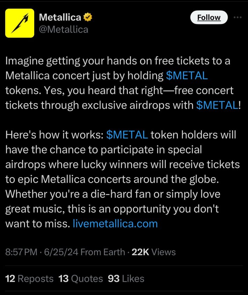Click the $METAL cashtag before the exclamation mark
The width and height of the screenshot is (248, 295).
point(217,106)
